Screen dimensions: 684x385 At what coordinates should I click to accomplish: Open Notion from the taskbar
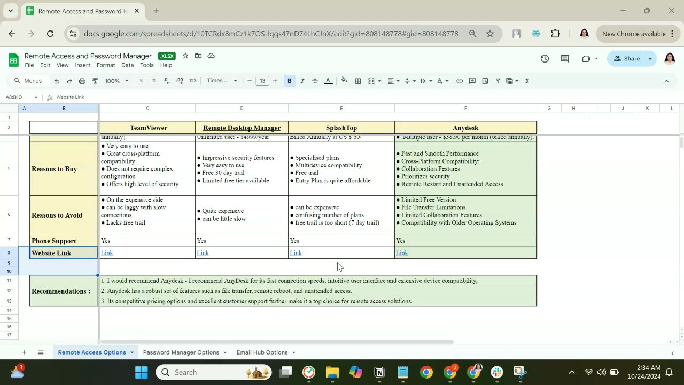[x=379, y=372]
